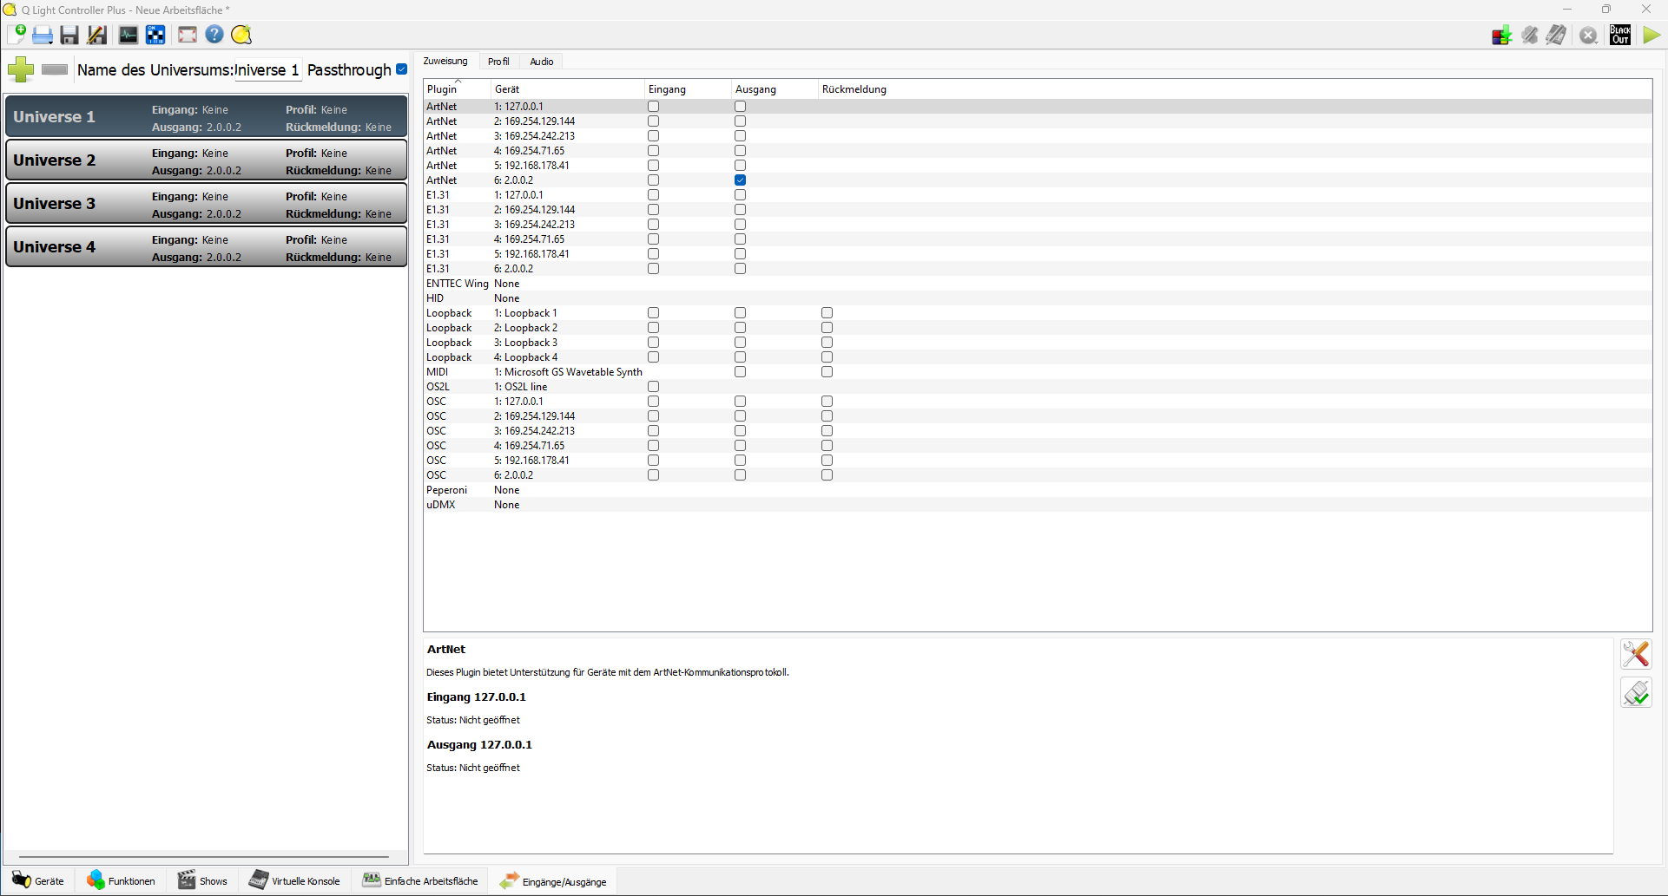1668x896 pixels.
Task: Click the function live edit icon
Action: (1530, 35)
